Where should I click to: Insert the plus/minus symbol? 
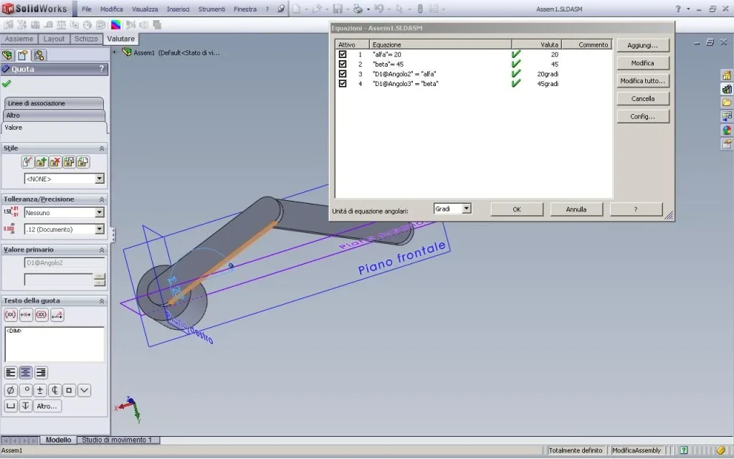40,390
